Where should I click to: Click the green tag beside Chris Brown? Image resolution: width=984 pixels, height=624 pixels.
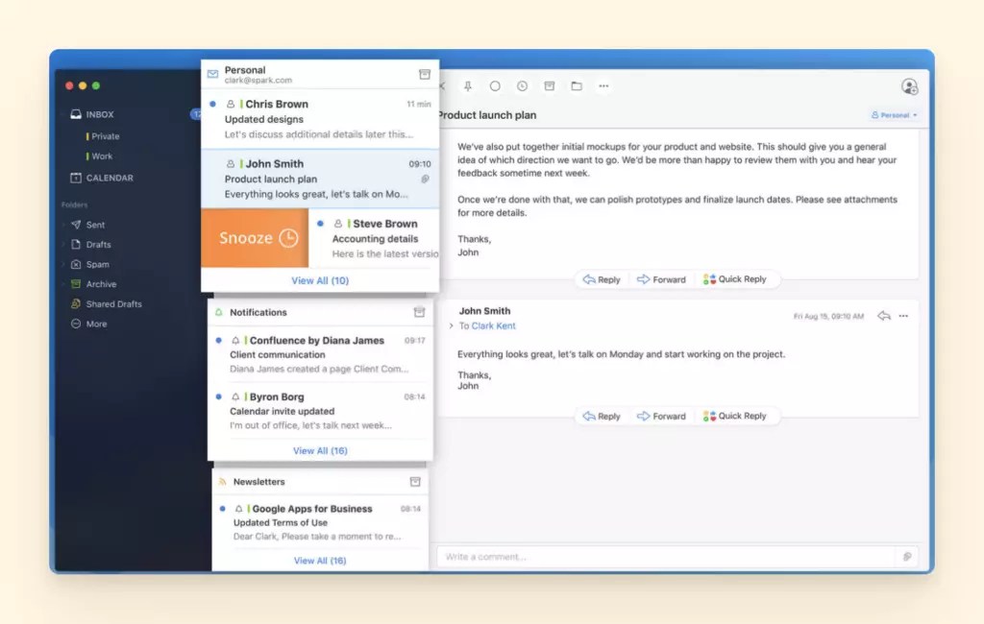pos(241,103)
